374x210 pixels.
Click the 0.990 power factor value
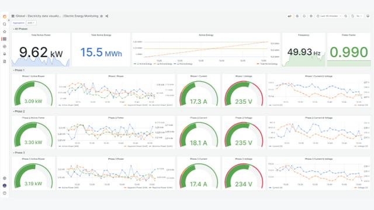(x=349, y=52)
